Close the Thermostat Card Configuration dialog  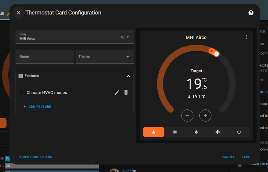(x=18, y=13)
